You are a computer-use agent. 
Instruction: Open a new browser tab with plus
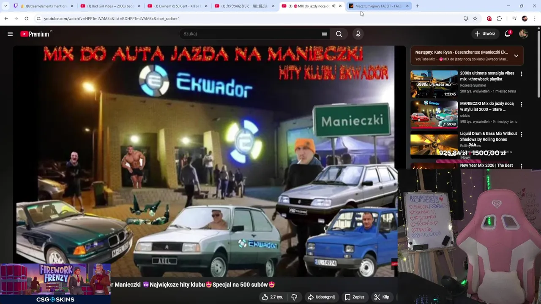pyautogui.click(x=418, y=6)
